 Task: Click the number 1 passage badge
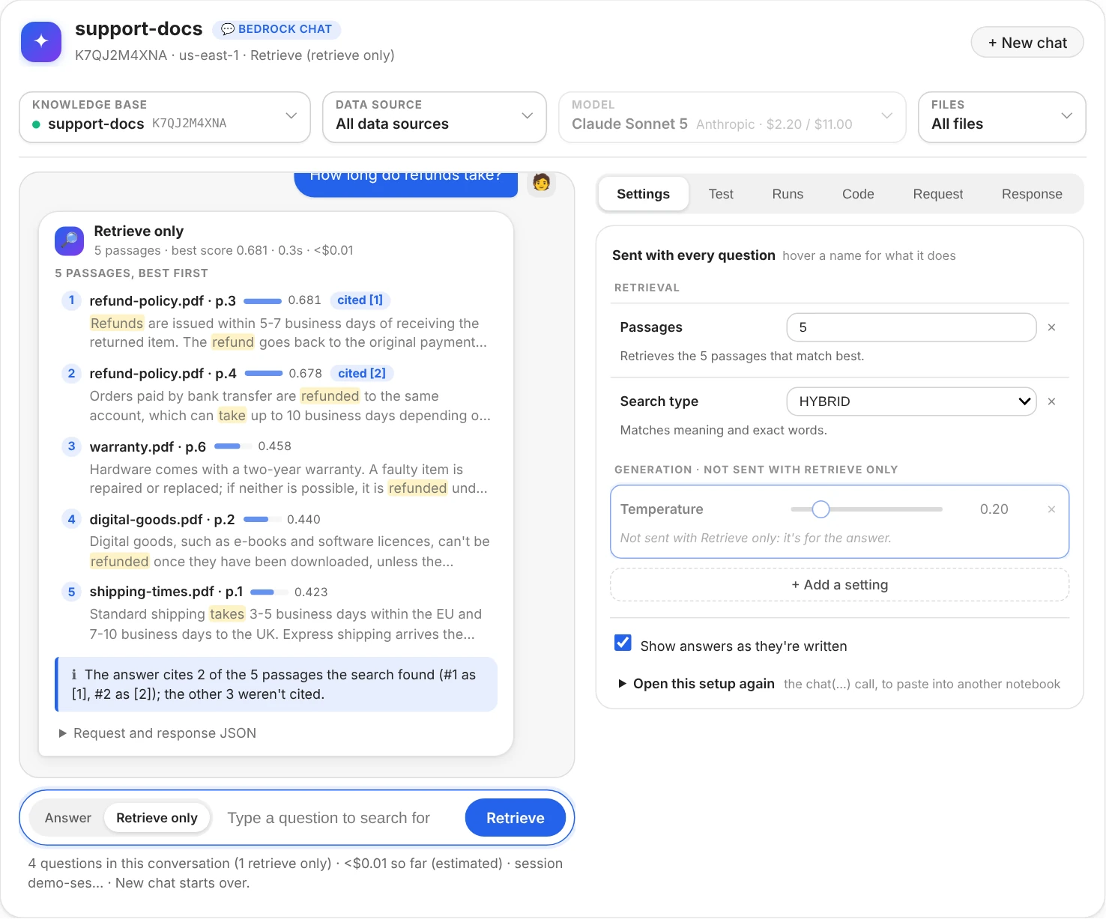click(x=71, y=300)
